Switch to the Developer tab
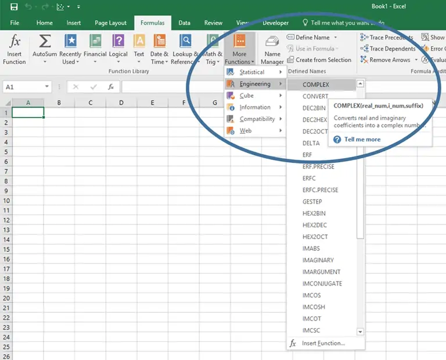This screenshot has height=360, width=446. pyautogui.click(x=275, y=23)
